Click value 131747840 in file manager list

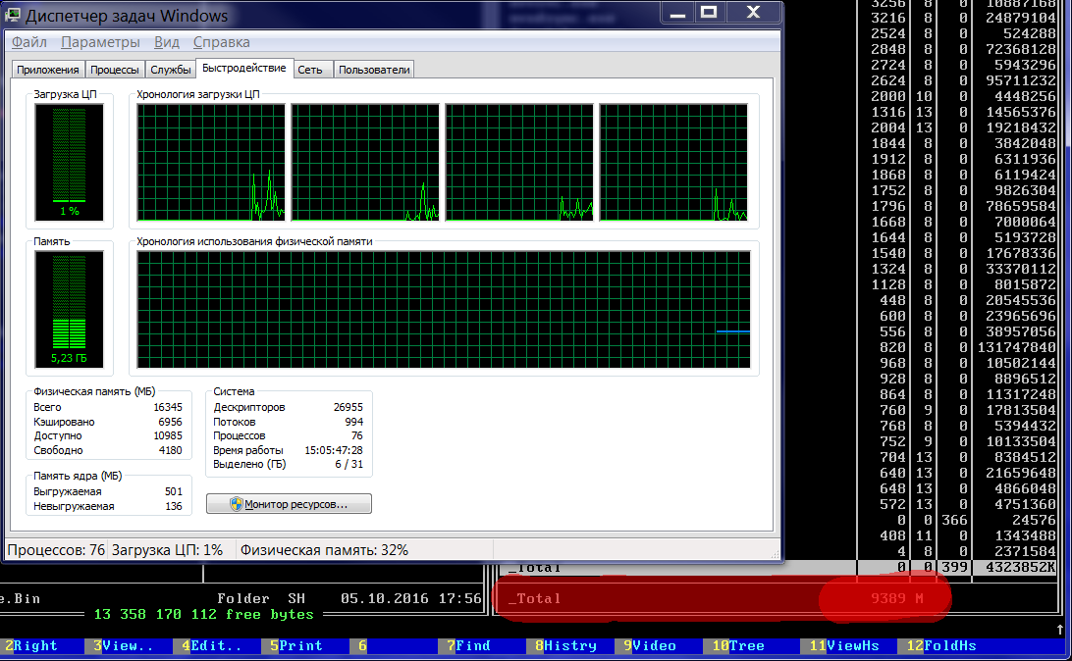point(1017,347)
